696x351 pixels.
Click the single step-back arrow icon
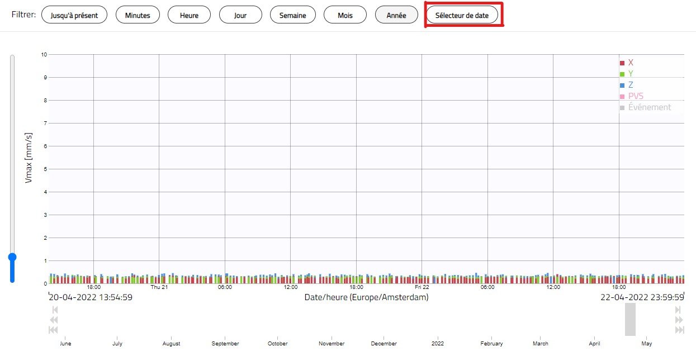(55, 310)
